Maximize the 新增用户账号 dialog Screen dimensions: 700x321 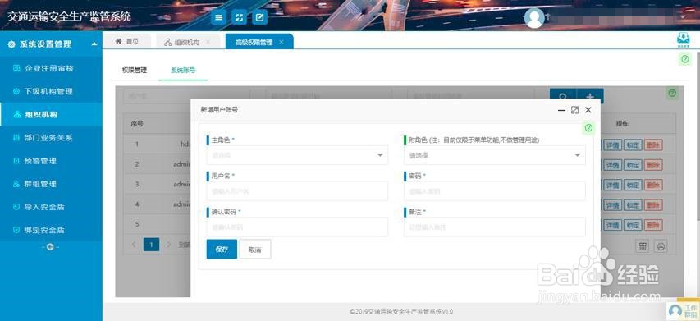tap(575, 110)
